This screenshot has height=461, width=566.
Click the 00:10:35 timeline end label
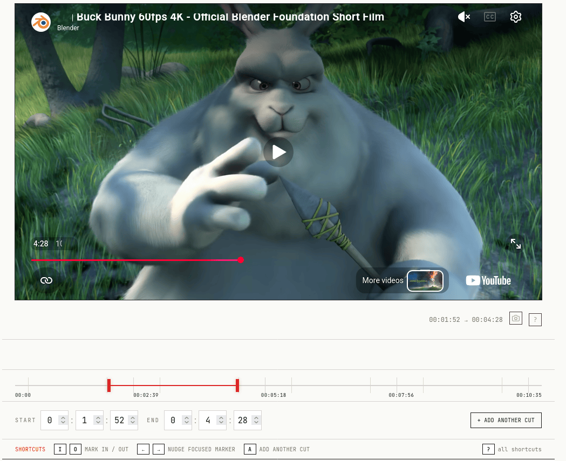click(529, 395)
